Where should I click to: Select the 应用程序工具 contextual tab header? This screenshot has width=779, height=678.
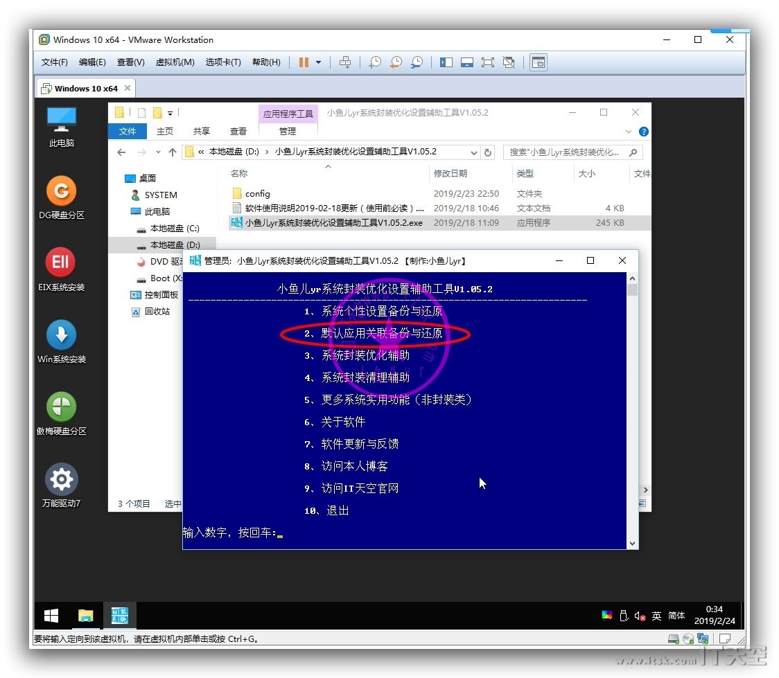tap(288, 114)
